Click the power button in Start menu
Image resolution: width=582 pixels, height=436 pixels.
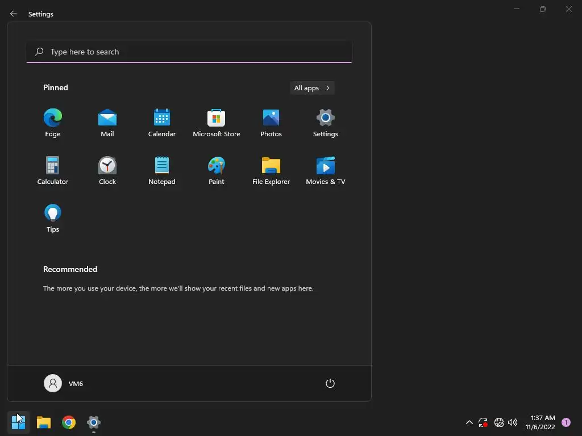330,383
